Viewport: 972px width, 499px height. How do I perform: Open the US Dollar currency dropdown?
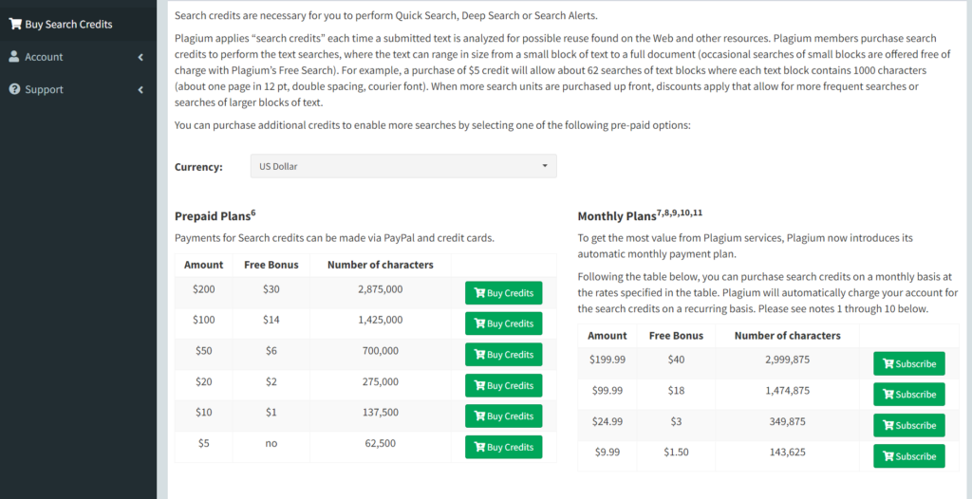pos(403,166)
